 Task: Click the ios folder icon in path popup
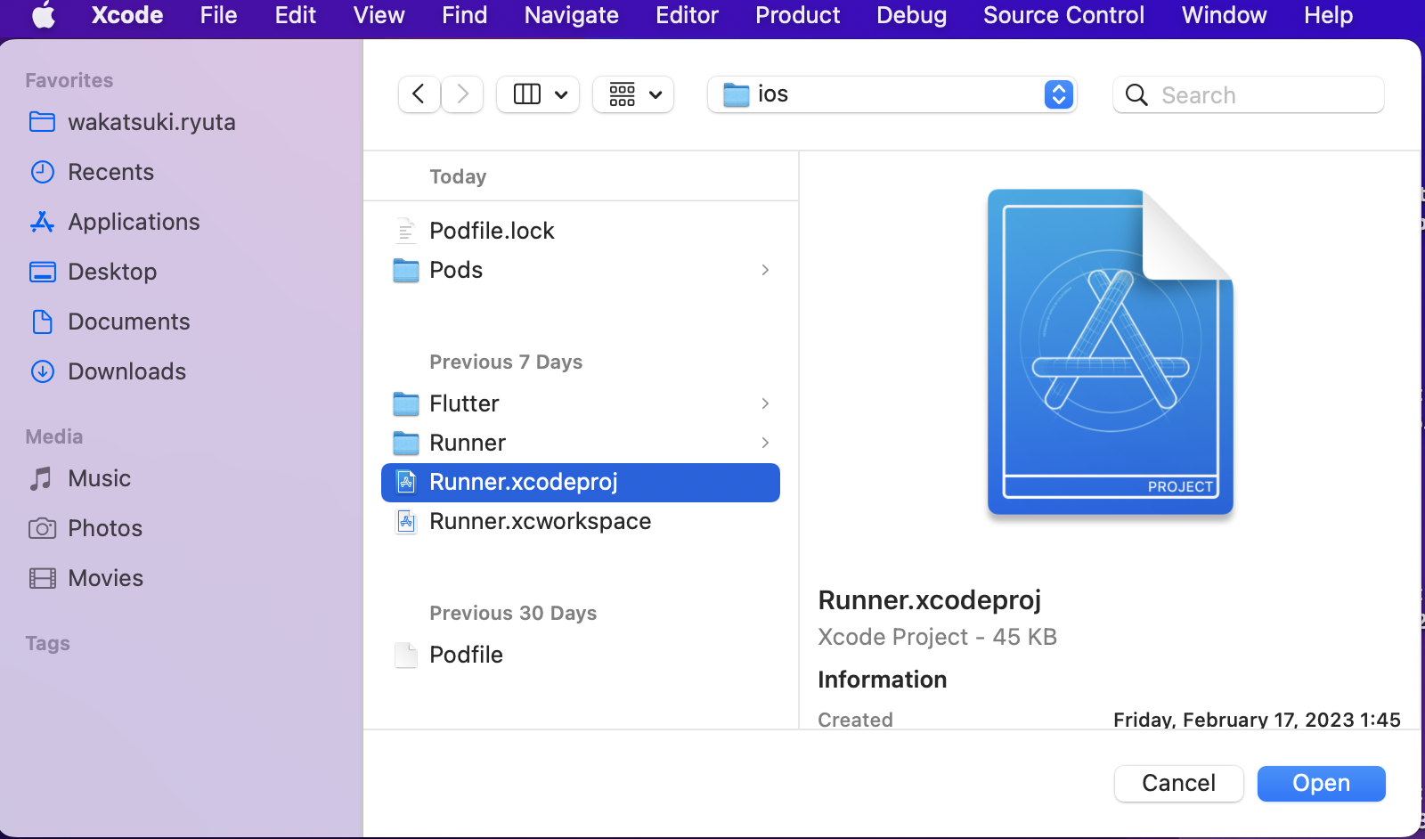[736, 94]
